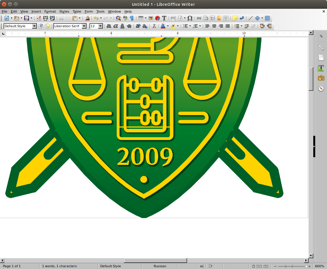Update the selected paragraph style

tap(41, 26)
